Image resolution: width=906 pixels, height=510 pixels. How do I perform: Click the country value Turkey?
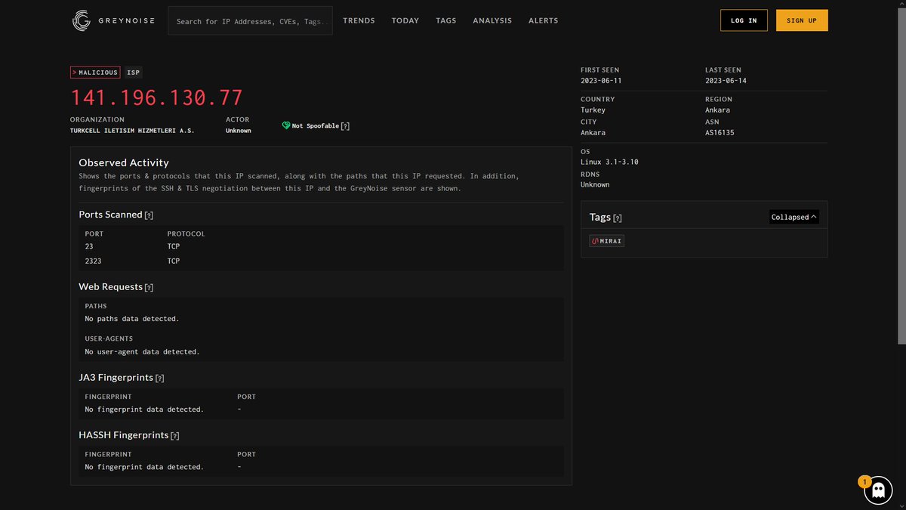point(593,110)
